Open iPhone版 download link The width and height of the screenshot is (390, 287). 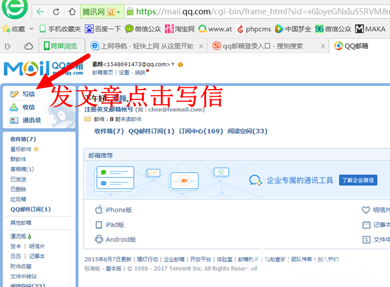click(x=114, y=210)
